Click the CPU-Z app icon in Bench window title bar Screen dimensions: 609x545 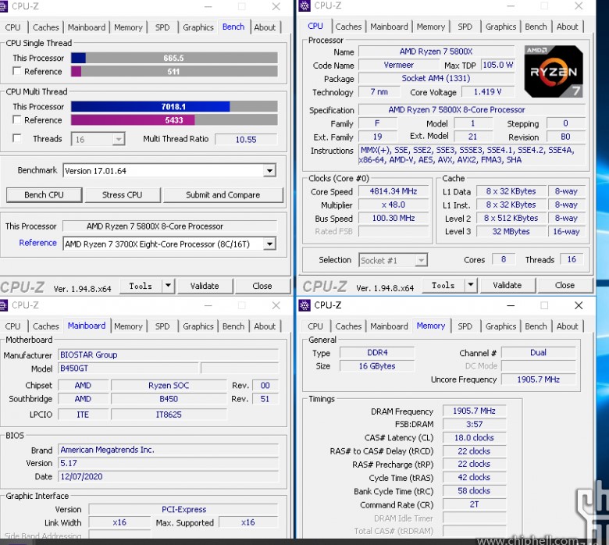[3, 6]
